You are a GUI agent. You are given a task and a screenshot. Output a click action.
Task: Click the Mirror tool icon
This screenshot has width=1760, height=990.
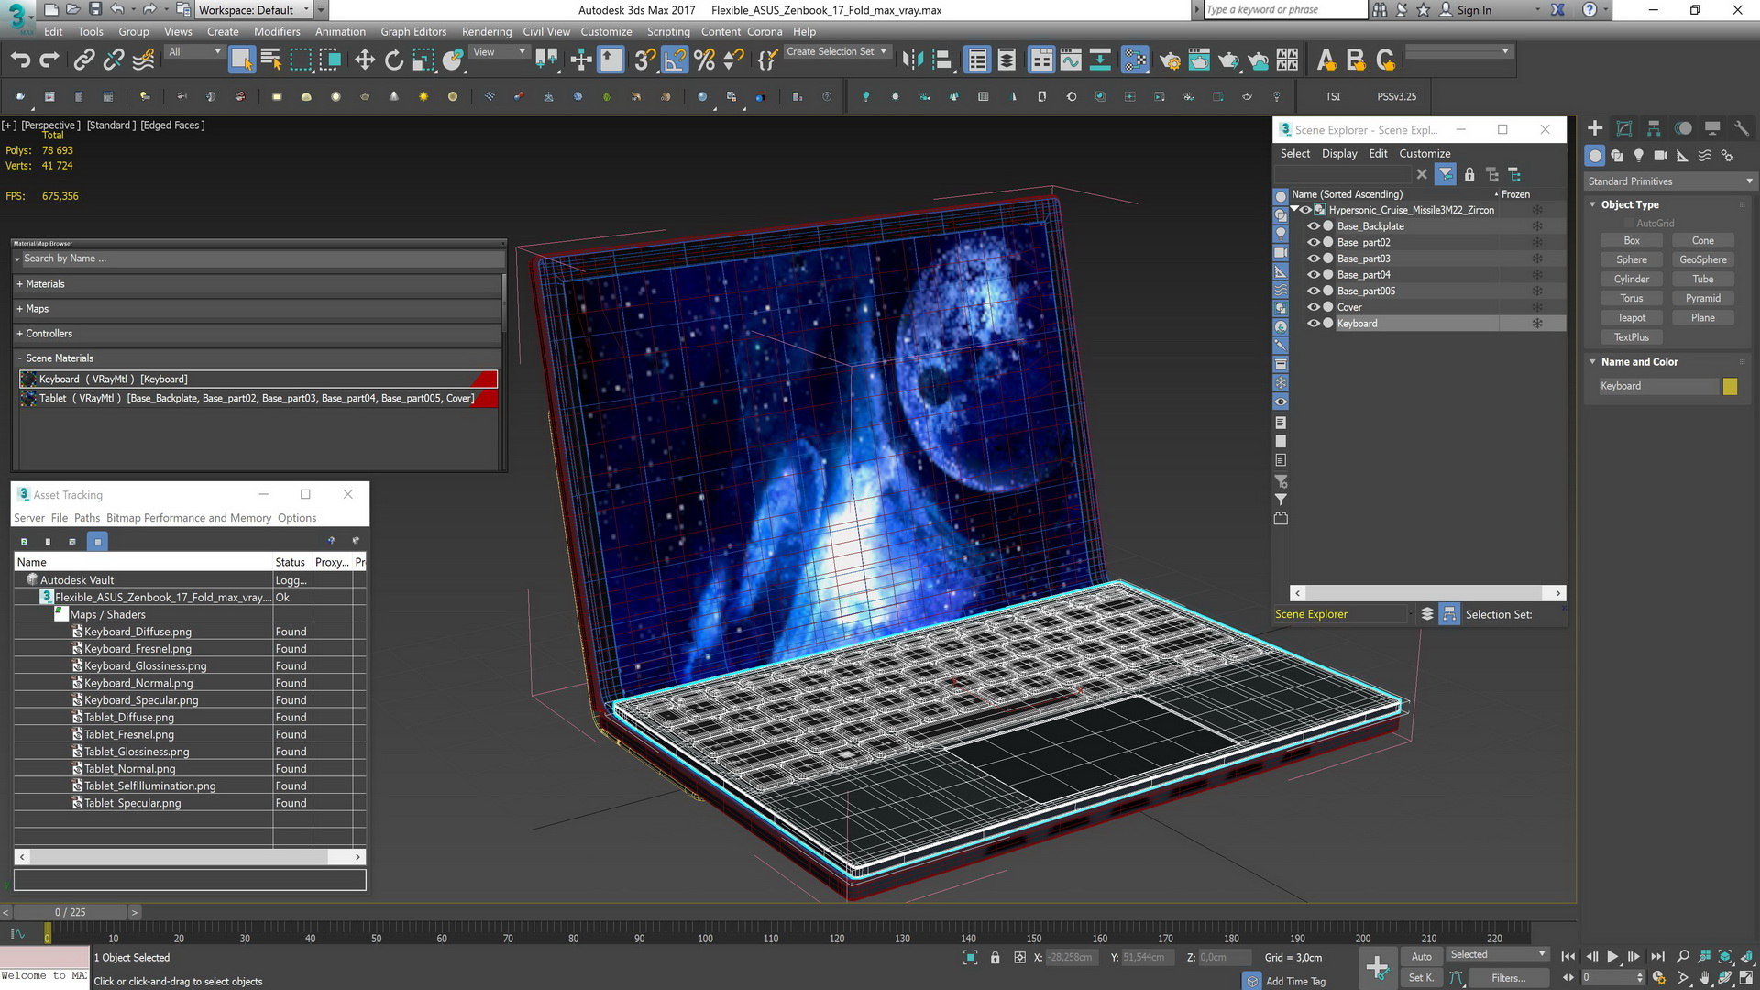point(912,60)
